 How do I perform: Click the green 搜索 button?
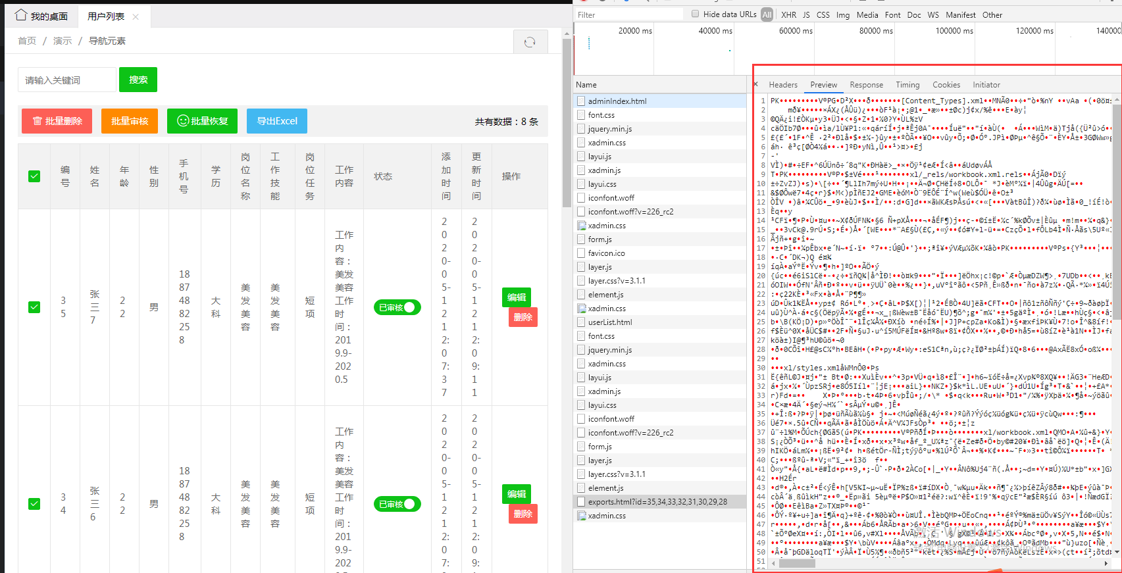click(x=138, y=80)
